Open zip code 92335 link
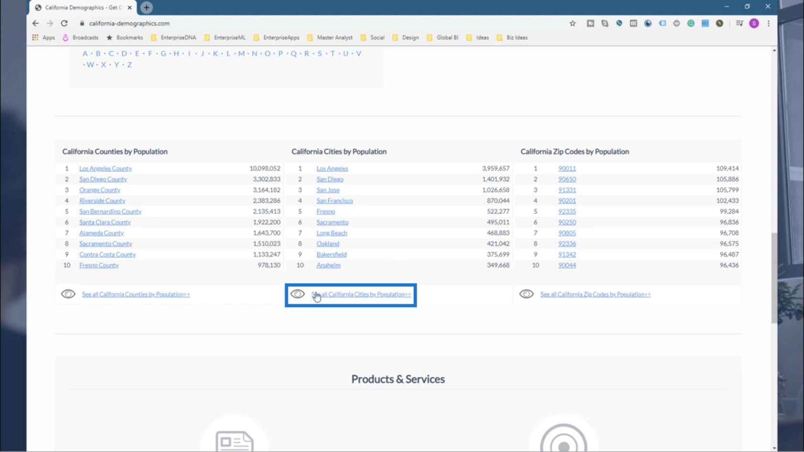 click(567, 211)
